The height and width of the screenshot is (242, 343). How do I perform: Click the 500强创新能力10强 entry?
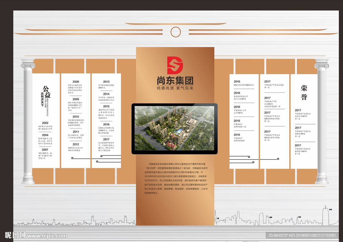[272, 118]
